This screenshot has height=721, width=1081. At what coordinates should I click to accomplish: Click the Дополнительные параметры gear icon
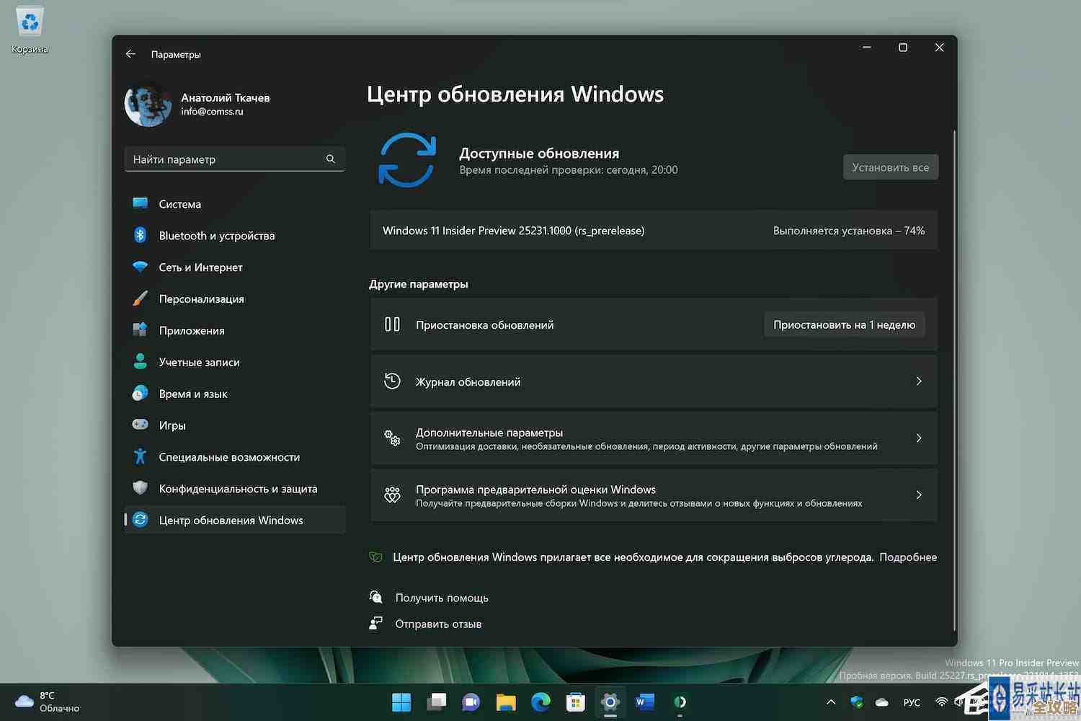click(392, 438)
